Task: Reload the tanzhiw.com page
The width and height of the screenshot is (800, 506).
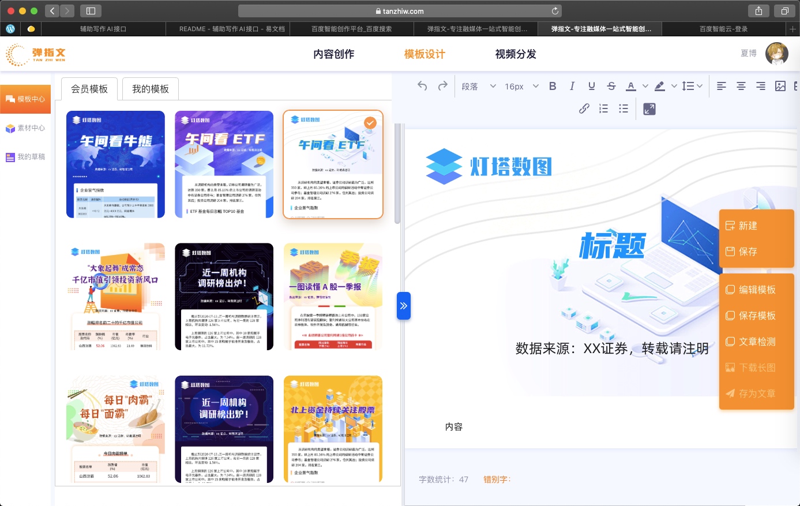Action: click(555, 11)
